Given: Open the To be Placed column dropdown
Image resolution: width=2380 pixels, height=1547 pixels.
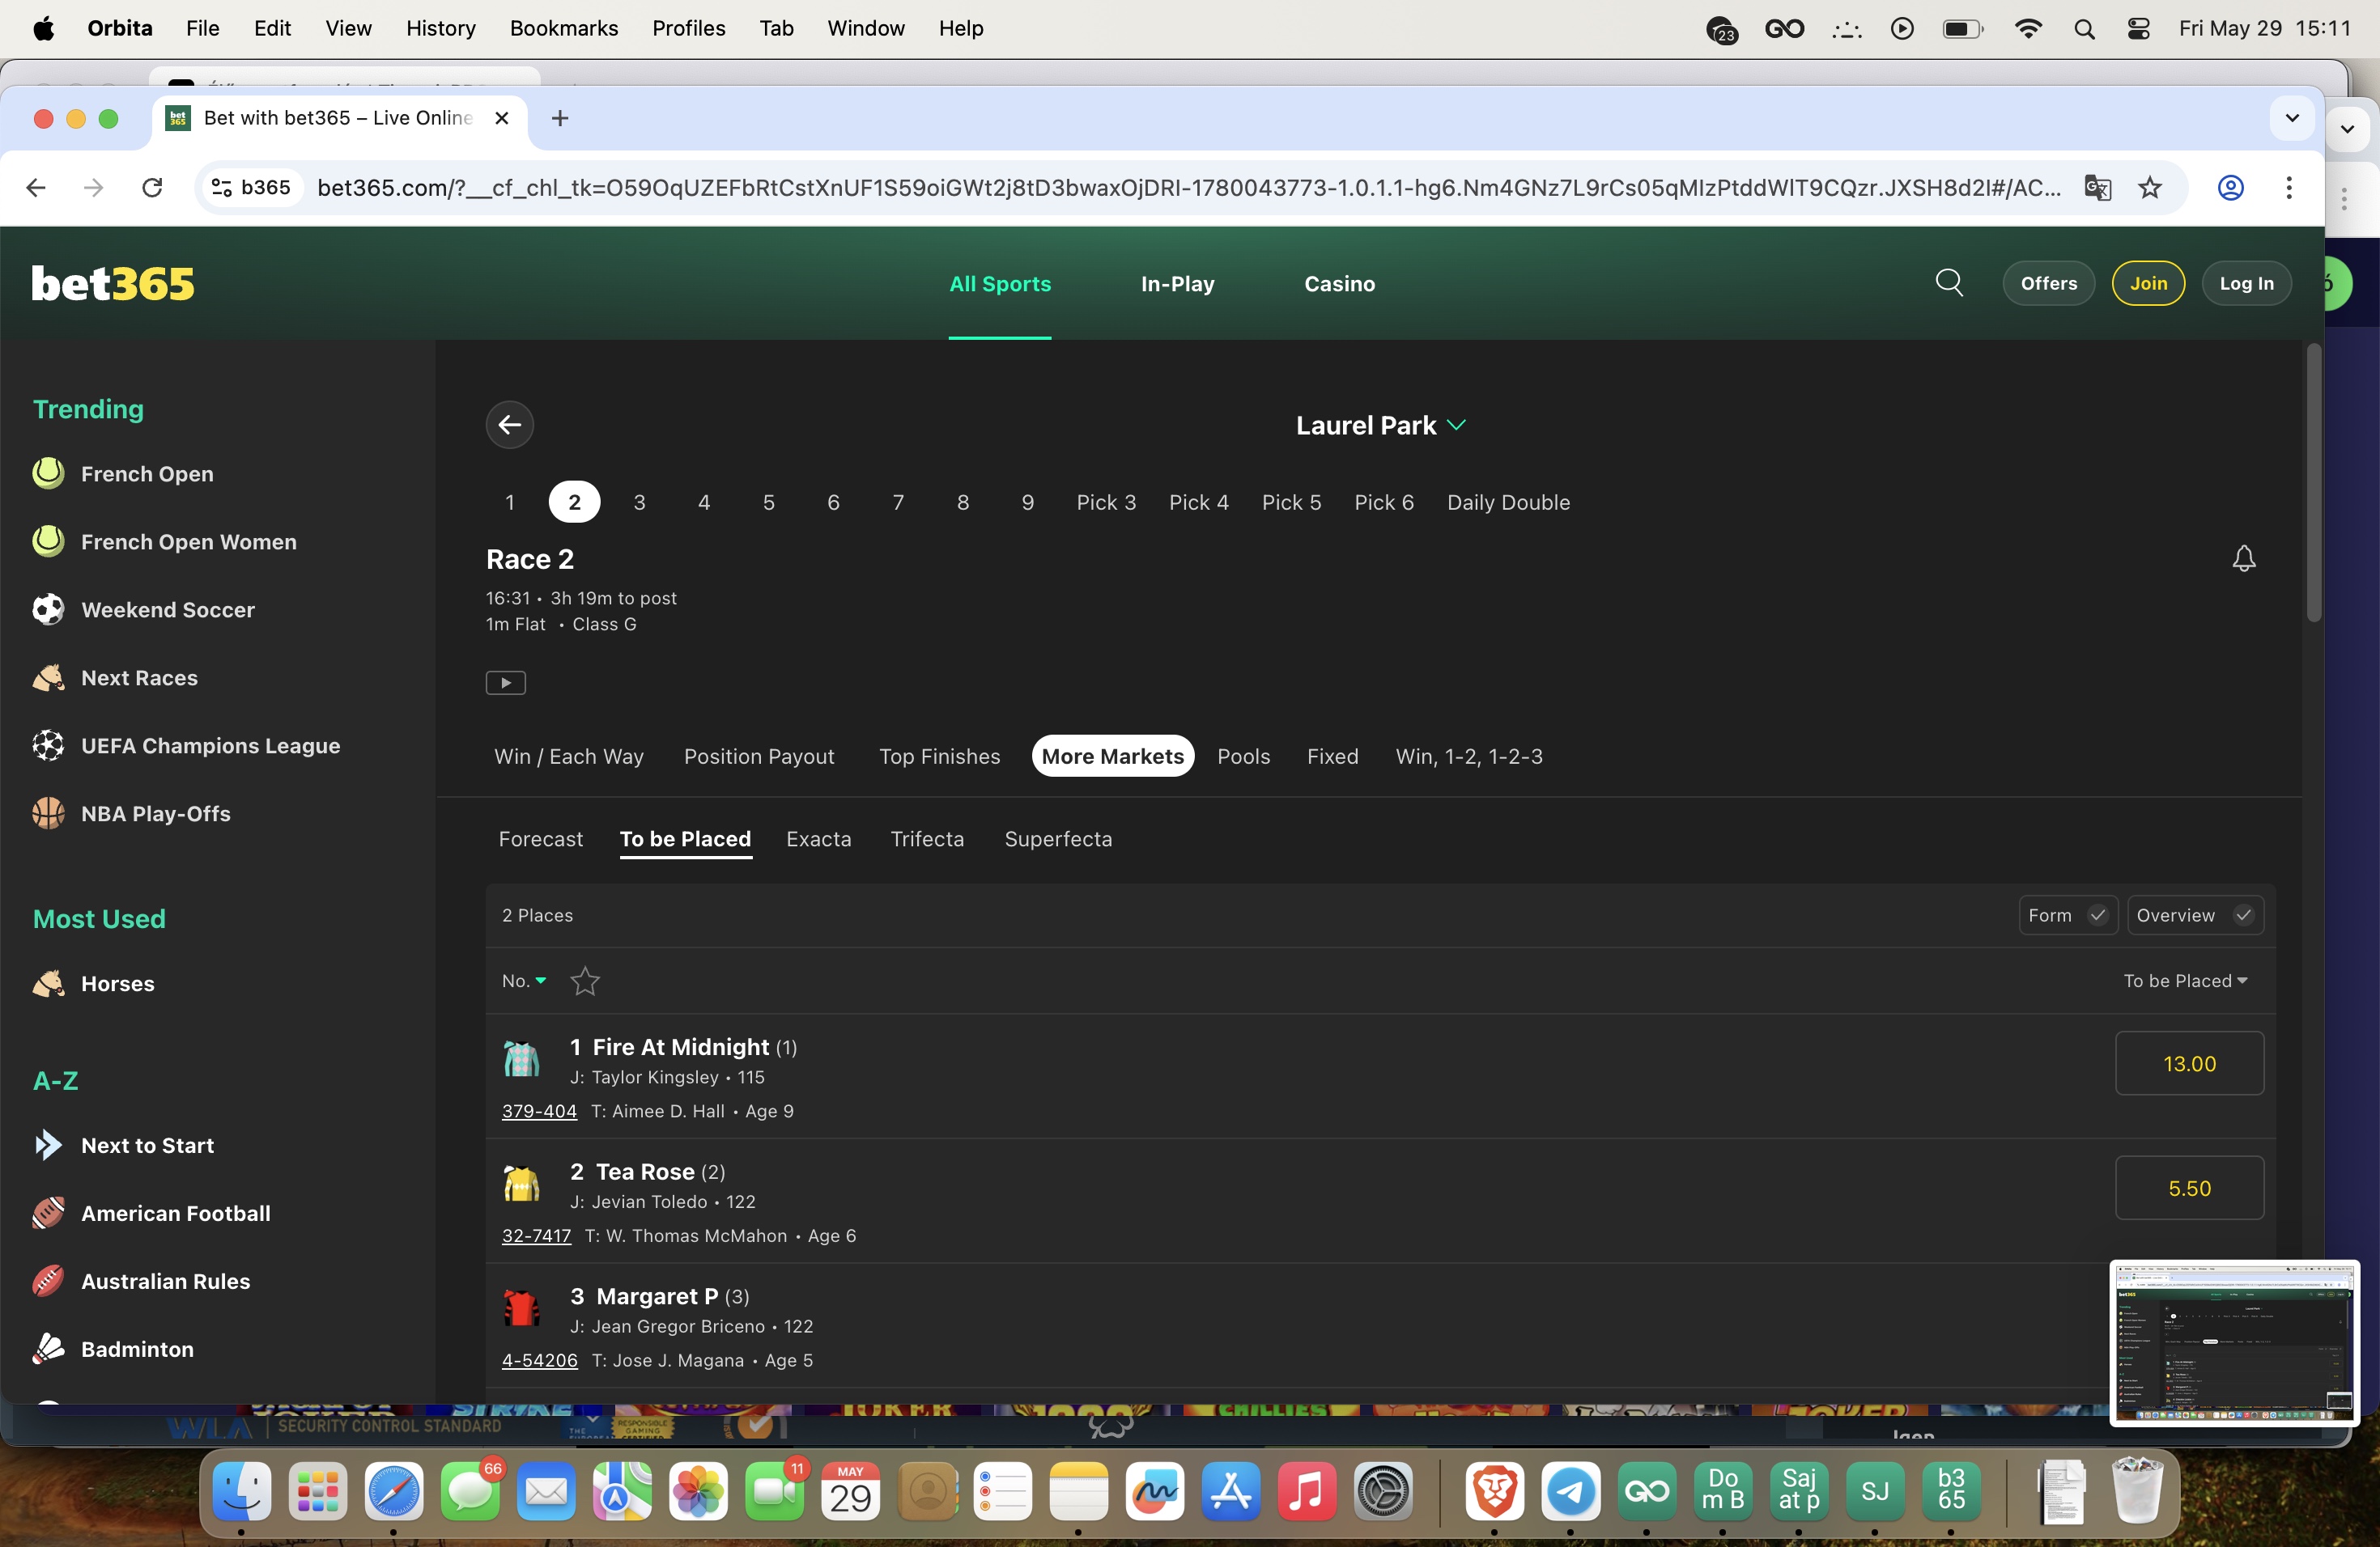Looking at the screenshot, I should [x=2185, y=981].
